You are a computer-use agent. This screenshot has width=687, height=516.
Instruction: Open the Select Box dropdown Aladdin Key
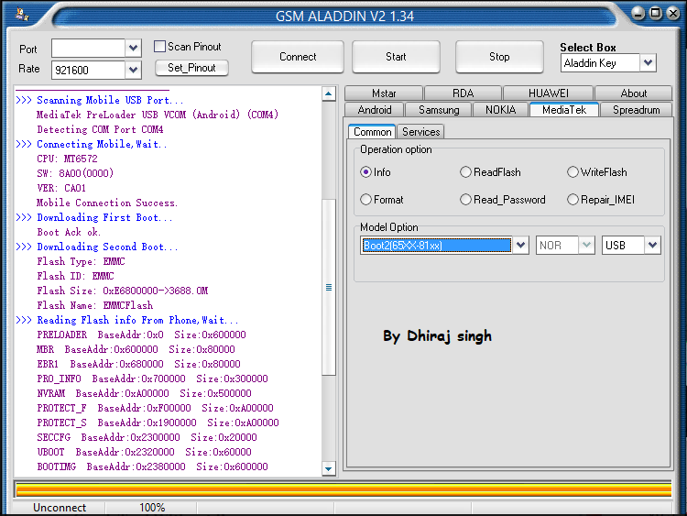[x=648, y=62]
